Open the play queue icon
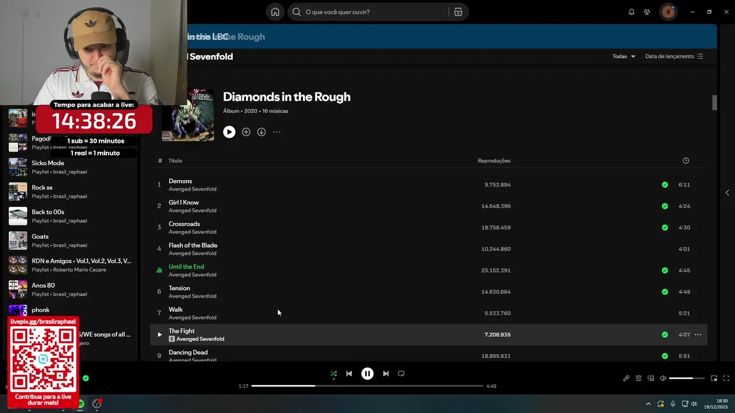 (x=639, y=379)
